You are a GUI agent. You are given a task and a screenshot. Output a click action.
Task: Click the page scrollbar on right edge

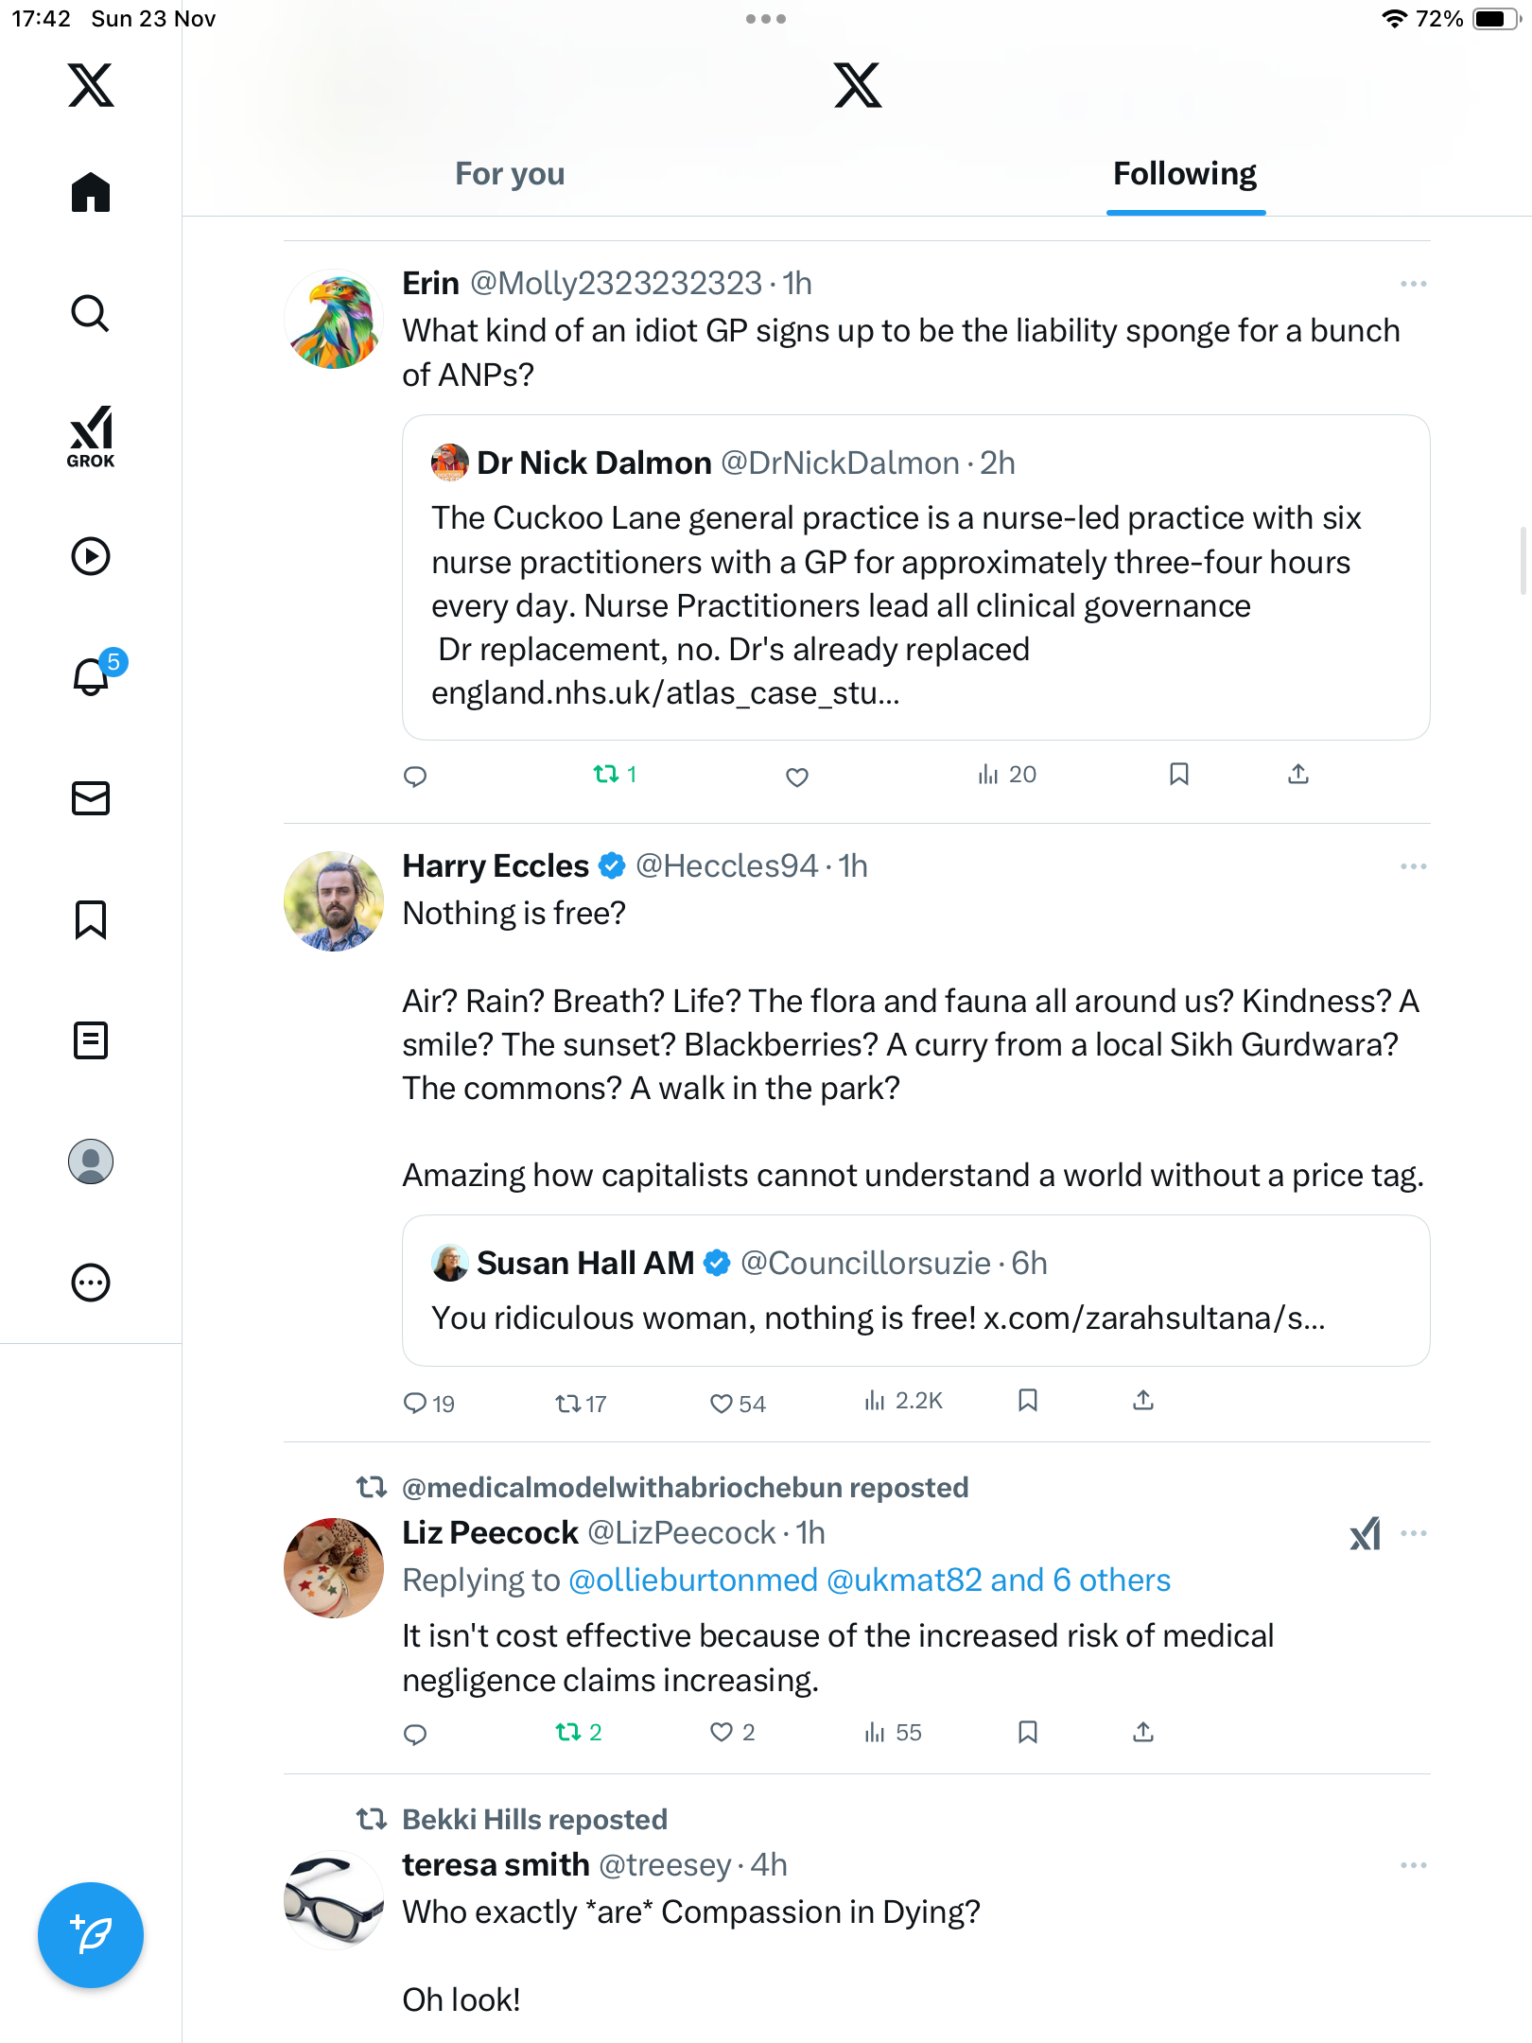pos(1523,561)
